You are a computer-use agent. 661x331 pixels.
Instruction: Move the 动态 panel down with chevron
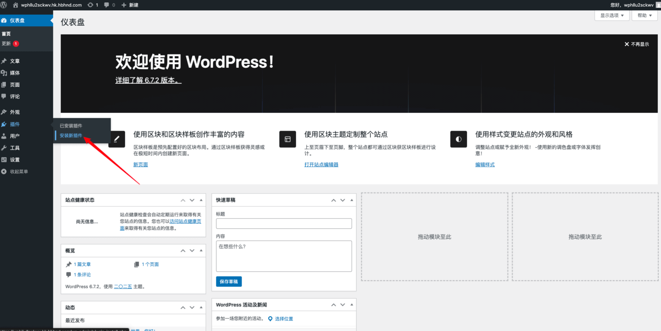192,307
